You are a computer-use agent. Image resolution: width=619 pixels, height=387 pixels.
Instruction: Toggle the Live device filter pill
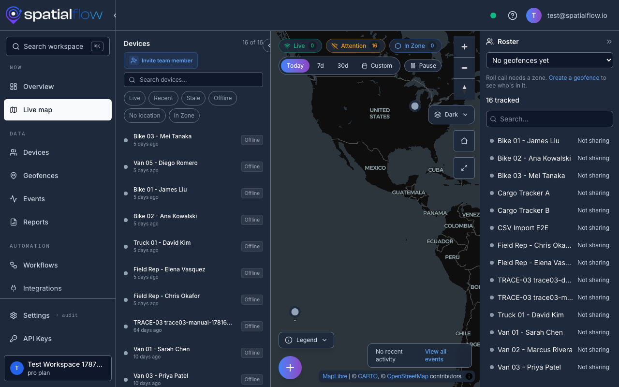pos(135,98)
